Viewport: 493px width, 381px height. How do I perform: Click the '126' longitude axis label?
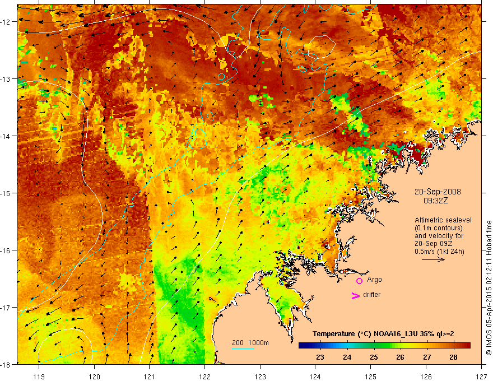(x=426, y=377)
